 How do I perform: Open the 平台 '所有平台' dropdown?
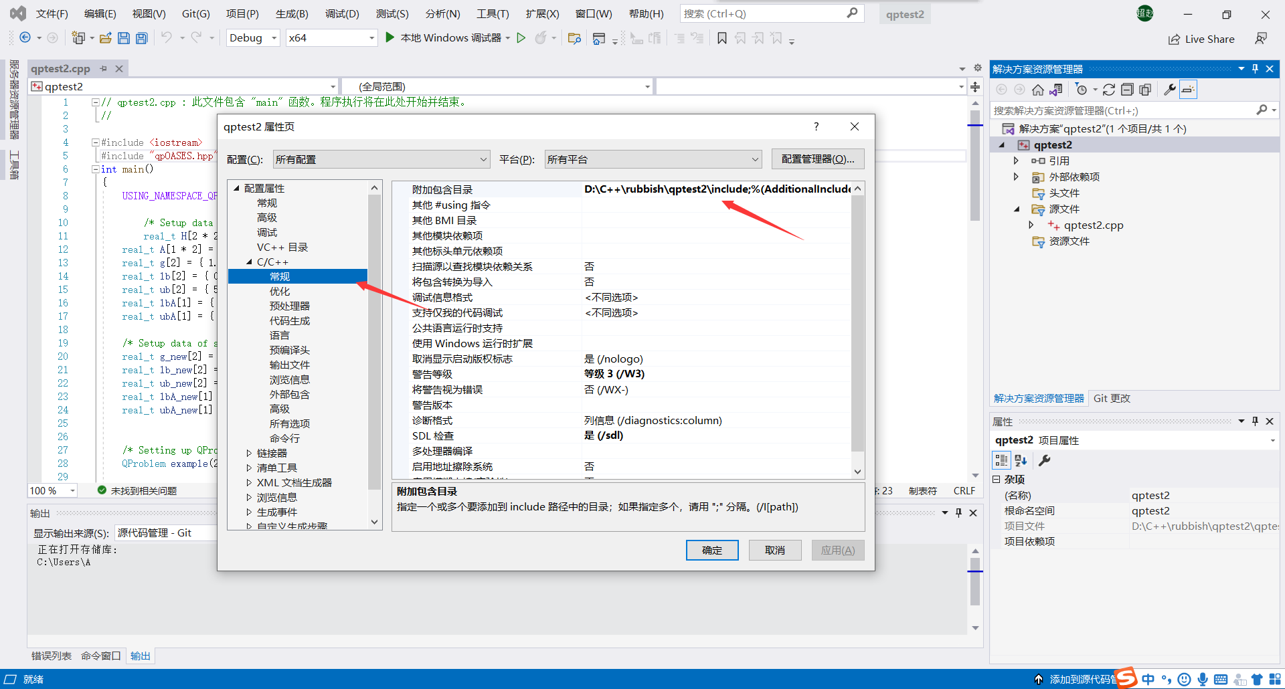[653, 159]
